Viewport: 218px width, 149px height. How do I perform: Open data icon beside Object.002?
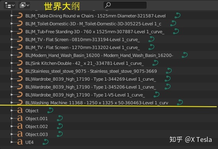[60, 126]
